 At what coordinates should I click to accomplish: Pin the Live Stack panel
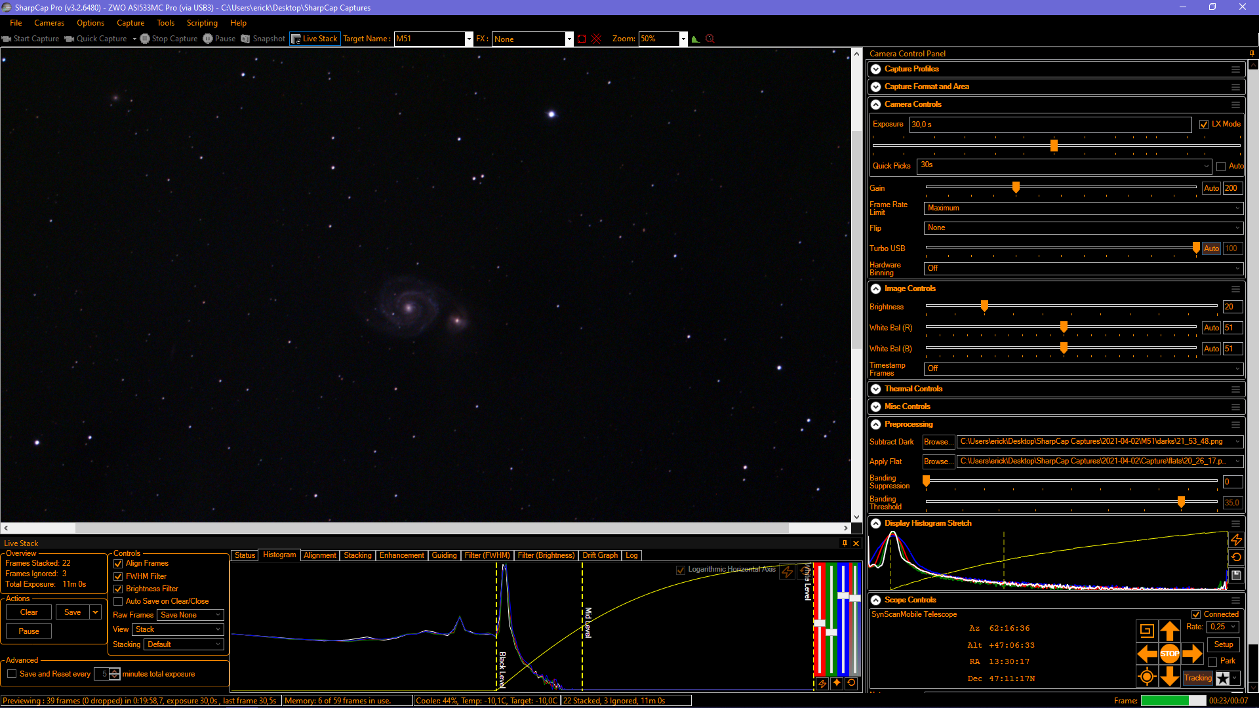(x=845, y=543)
